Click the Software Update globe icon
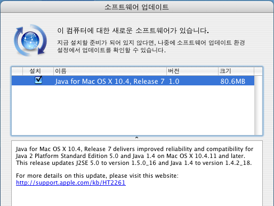This screenshot has height=206, width=274. pyautogui.click(x=30, y=40)
